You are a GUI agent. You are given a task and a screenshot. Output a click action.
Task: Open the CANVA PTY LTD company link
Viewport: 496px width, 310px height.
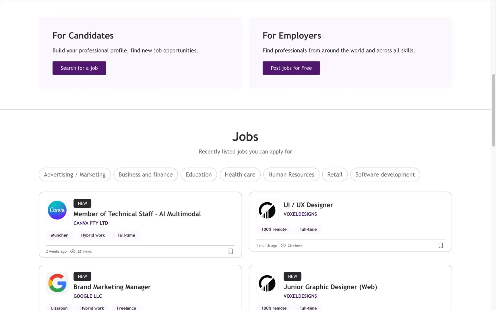coord(91,223)
